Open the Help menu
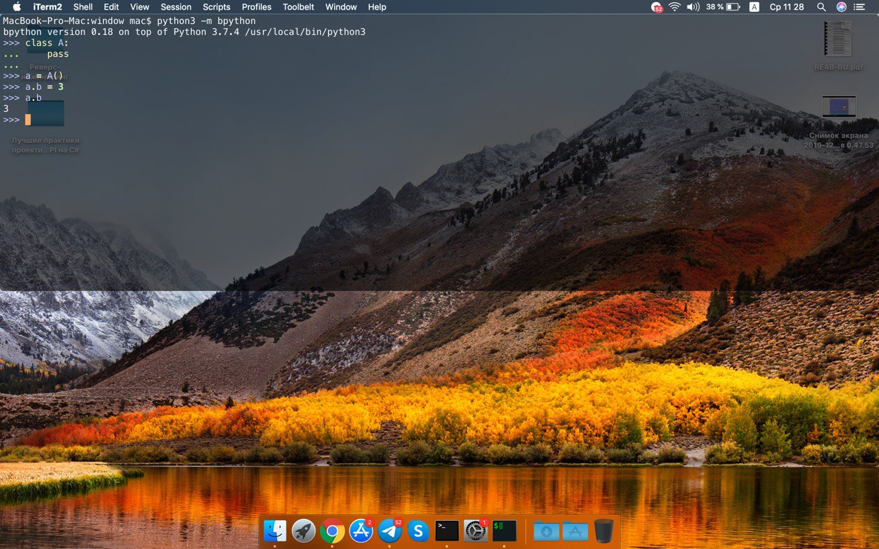The height and width of the screenshot is (549, 879). [x=377, y=7]
